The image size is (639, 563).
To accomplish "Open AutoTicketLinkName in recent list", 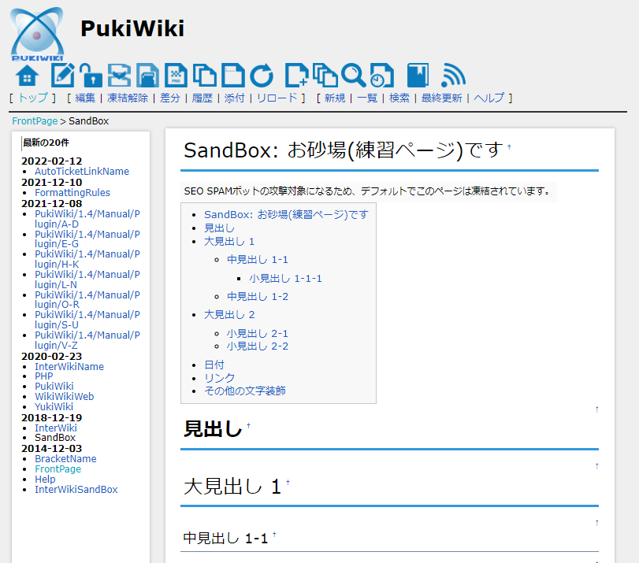I will (82, 172).
